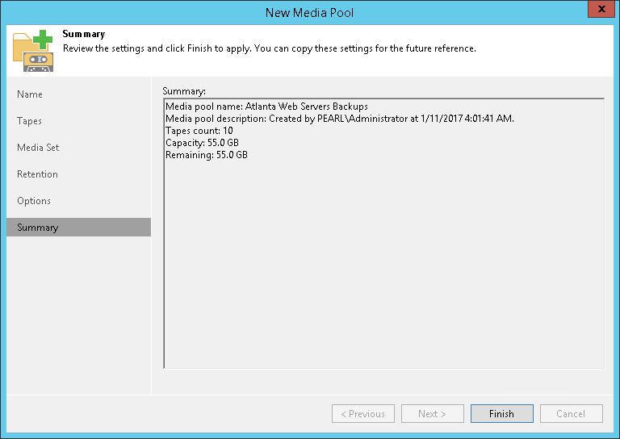Switch to the Options wizard step

[x=34, y=201]
